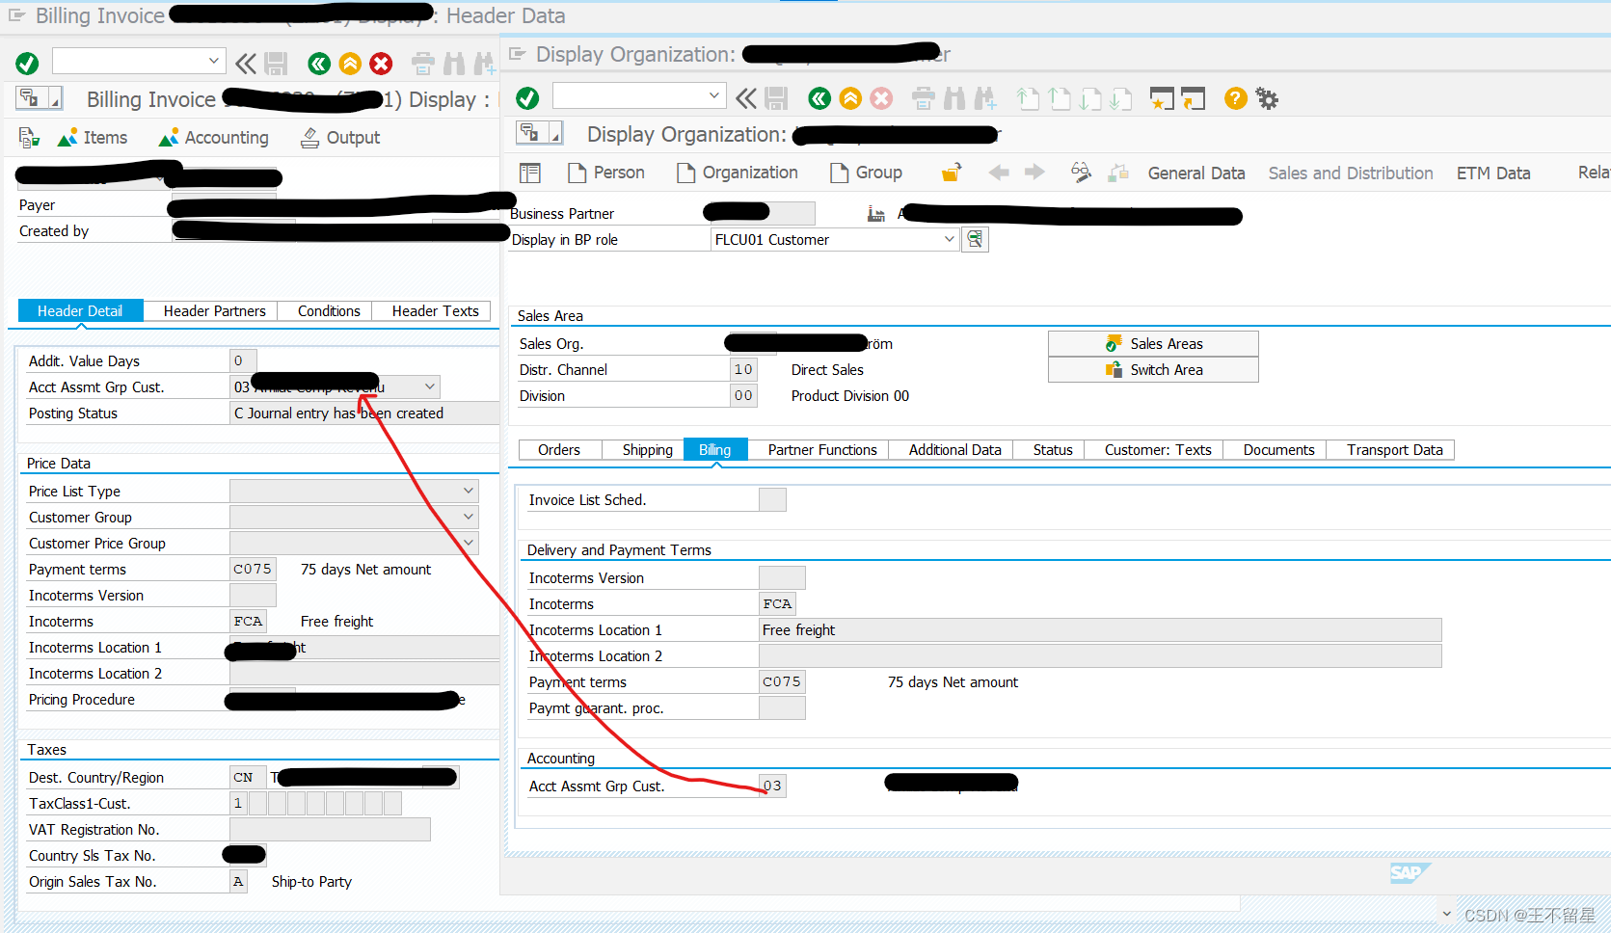
Task: Click the Group button in Display Organization
Action: [866, 173]
